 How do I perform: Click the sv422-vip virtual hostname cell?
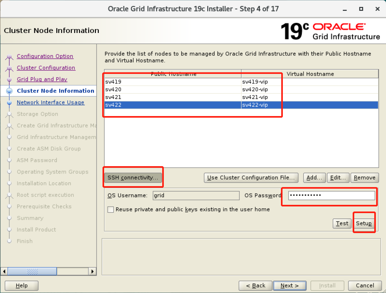coord(310,105)
